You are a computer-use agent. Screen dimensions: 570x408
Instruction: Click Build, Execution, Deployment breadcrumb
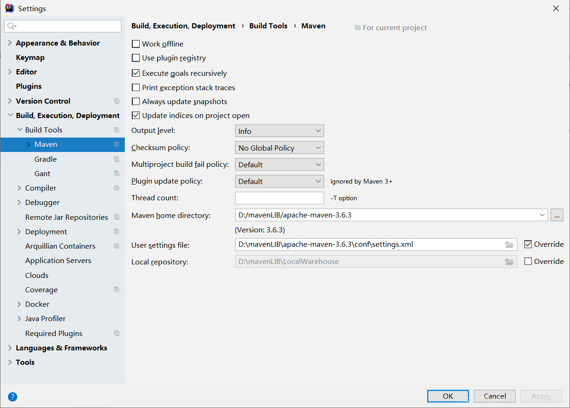(x=183, y=26)
